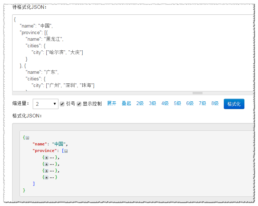This screenshot has height=206, width=258.
Task: Collapse the root JSON object minus icon
Action: 27,138
